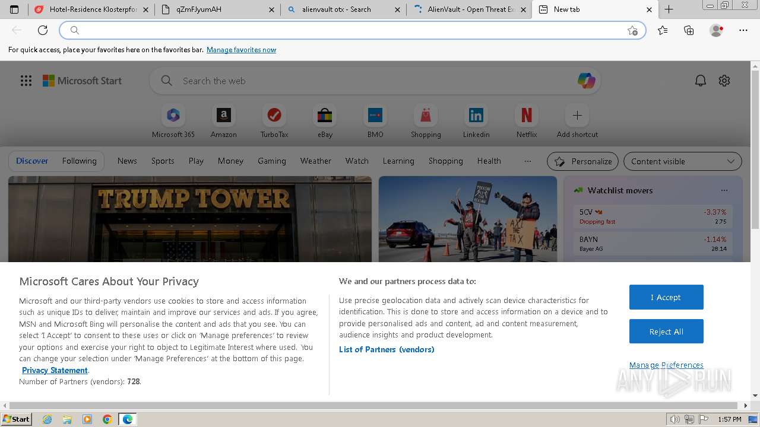Close the New tab tab
Viewport: 760px width, 427px height.
[649, 9]
